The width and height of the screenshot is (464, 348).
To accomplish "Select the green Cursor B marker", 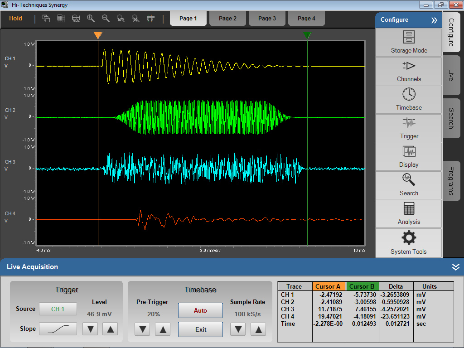I will (308, 35).
